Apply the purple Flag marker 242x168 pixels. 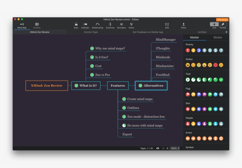click(x=204, y=94)
